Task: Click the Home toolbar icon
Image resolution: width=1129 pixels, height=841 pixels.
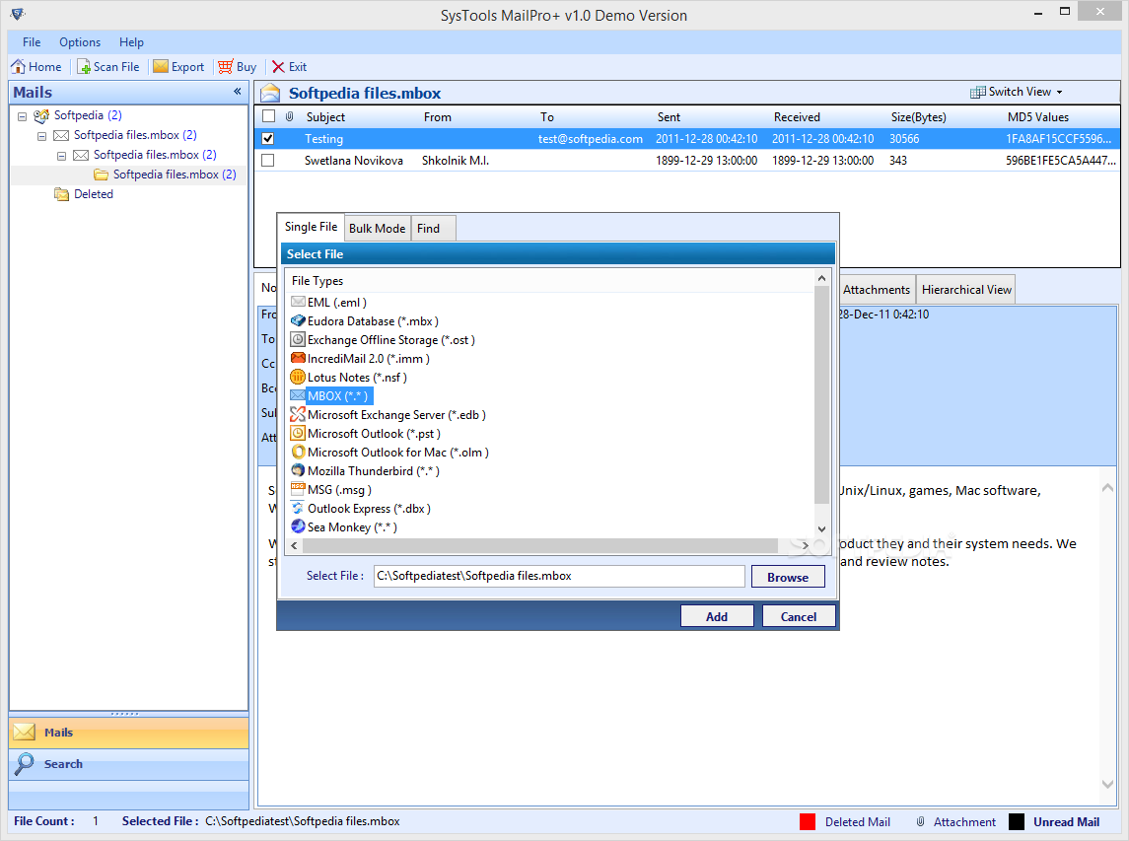Action: pyautogui.click(x=18, y=67)
